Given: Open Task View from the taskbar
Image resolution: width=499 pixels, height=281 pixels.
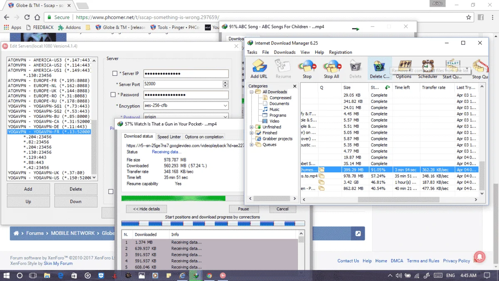Looking at the screenshot, I should [33, 276].
